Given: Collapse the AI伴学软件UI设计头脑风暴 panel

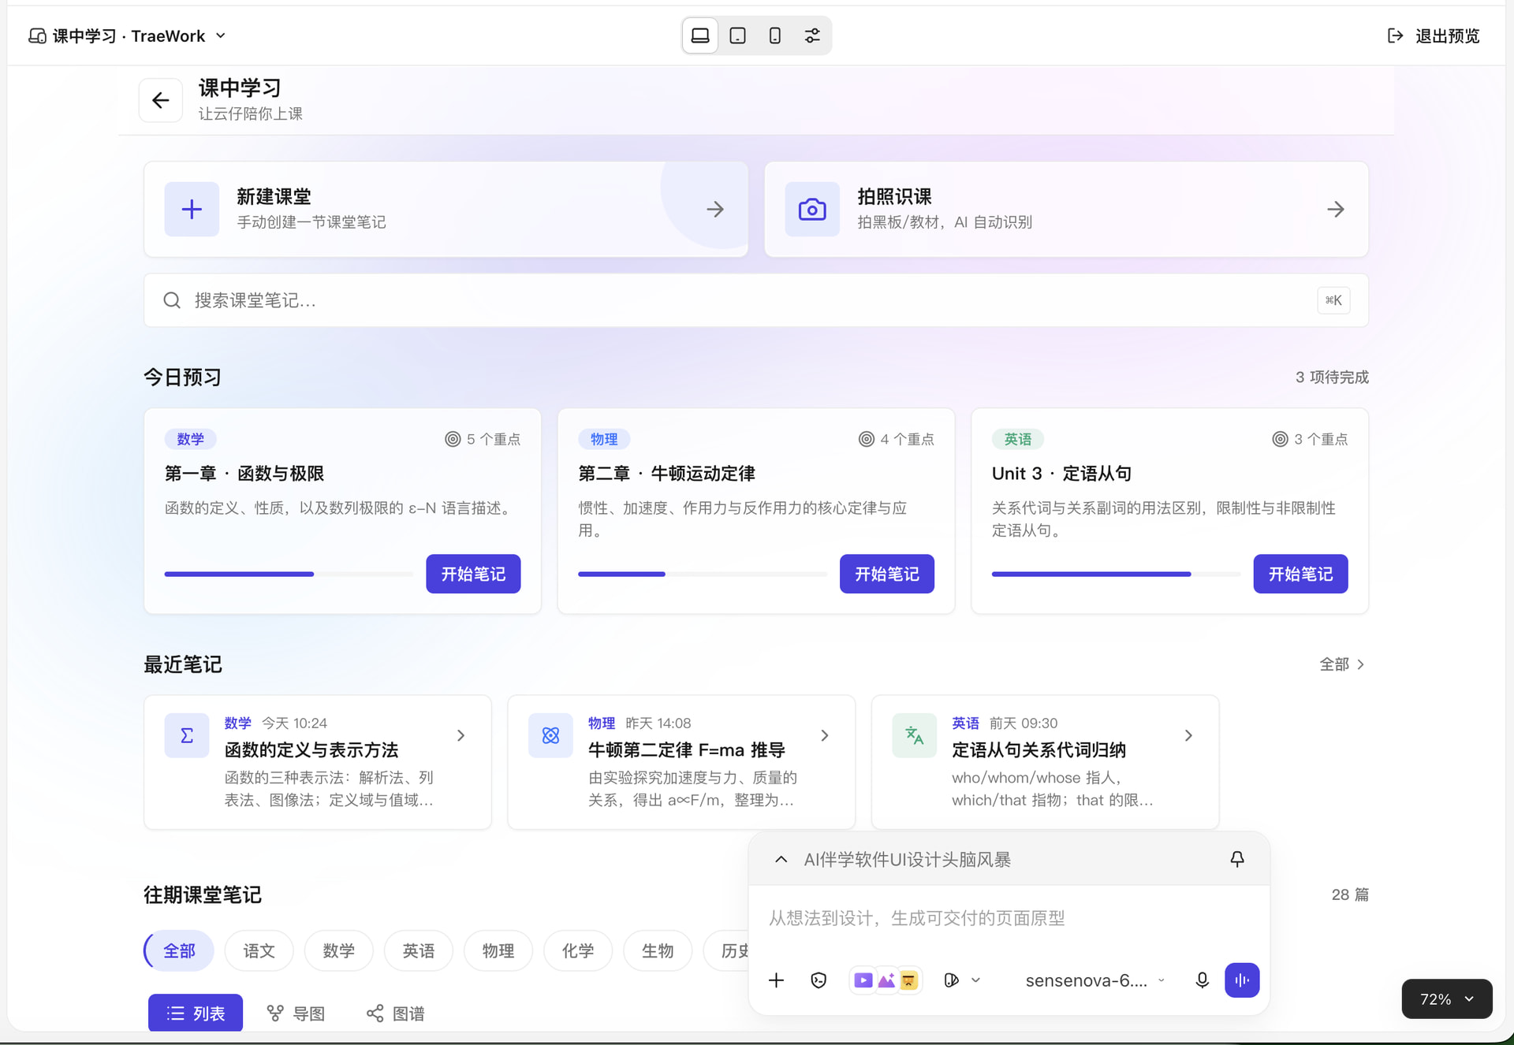Looking at the screenshot, I should pyautogui.click(x=781, y=859).
